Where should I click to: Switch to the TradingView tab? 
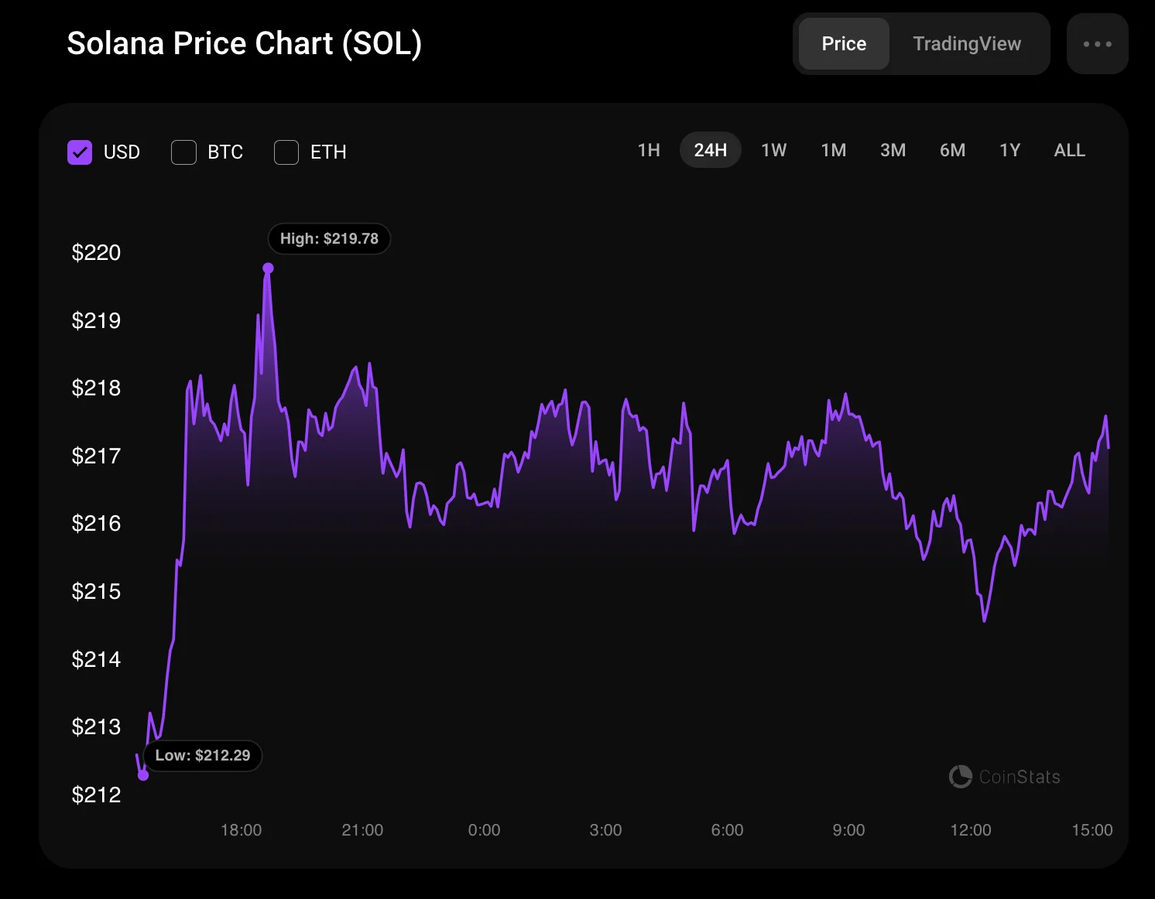[x=966, y=44]
